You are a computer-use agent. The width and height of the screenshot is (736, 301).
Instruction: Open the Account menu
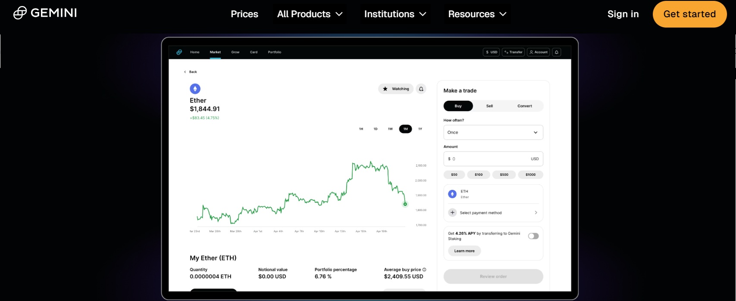click(x=539, y=52)
